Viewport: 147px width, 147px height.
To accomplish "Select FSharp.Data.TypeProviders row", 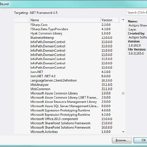I will pyautogui.click(x=67, y=29).
